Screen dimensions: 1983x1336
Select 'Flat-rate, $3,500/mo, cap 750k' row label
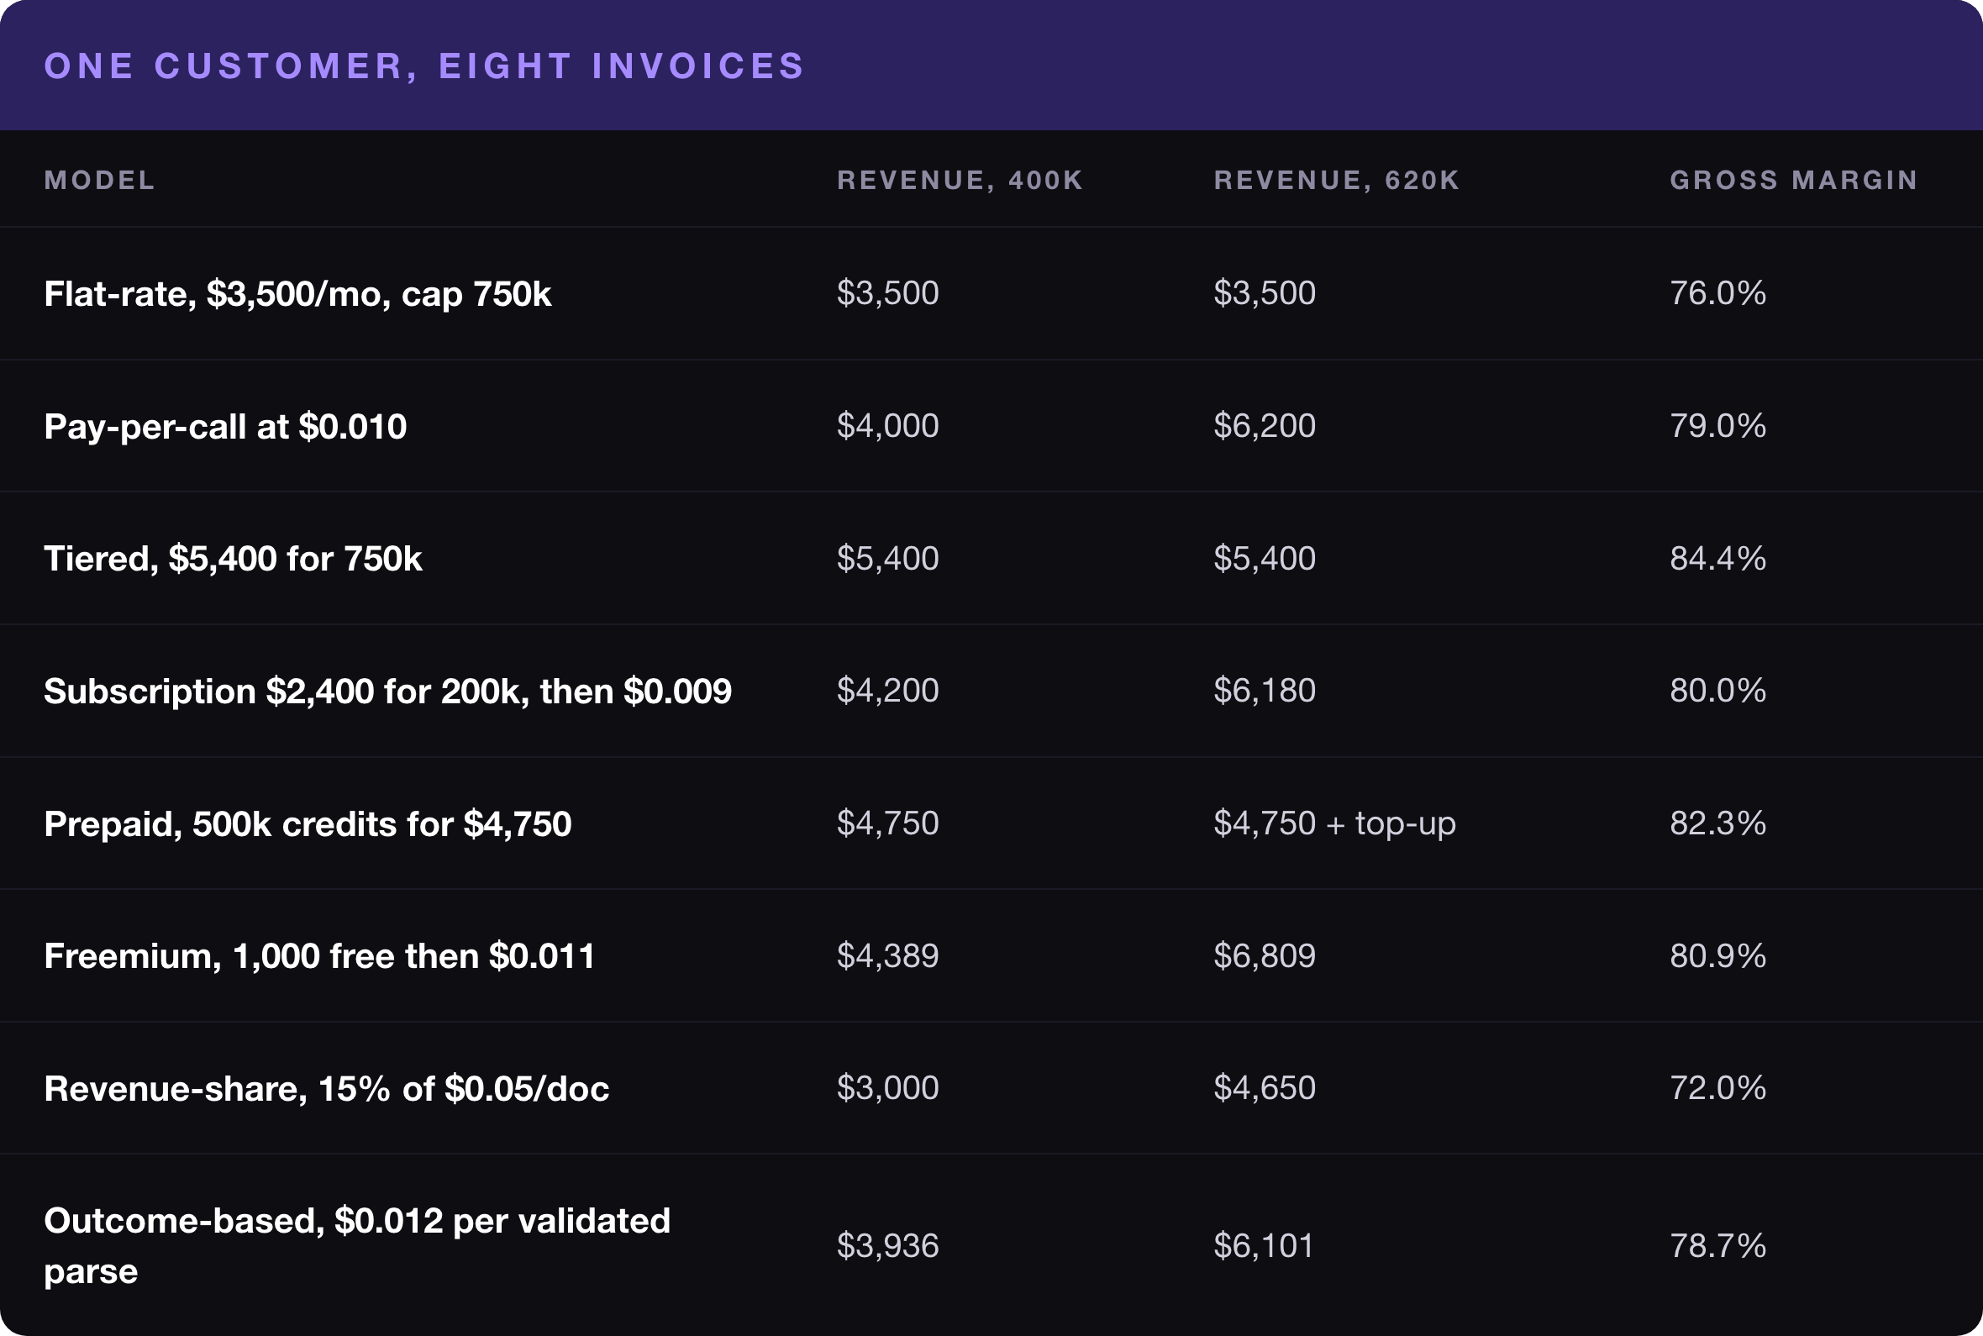(297, 294)
